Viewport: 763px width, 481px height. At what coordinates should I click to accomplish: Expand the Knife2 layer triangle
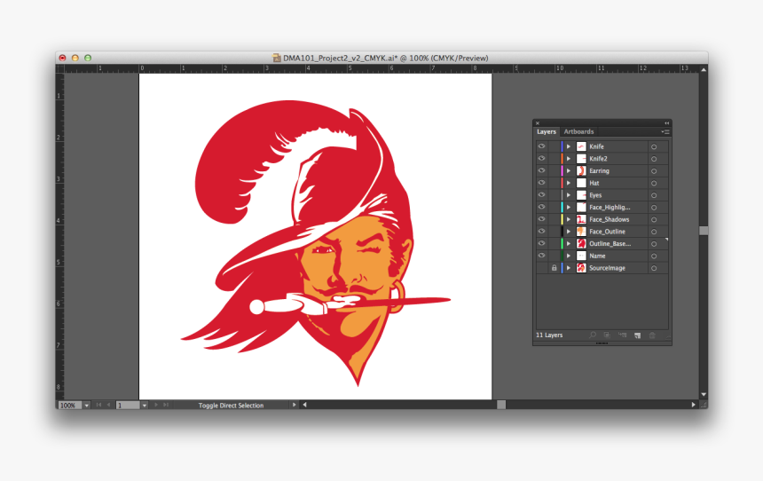[x=569, y=159]
